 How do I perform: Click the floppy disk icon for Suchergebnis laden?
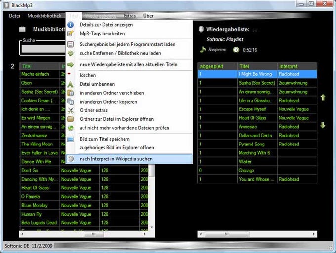click(x=71, y=44)
